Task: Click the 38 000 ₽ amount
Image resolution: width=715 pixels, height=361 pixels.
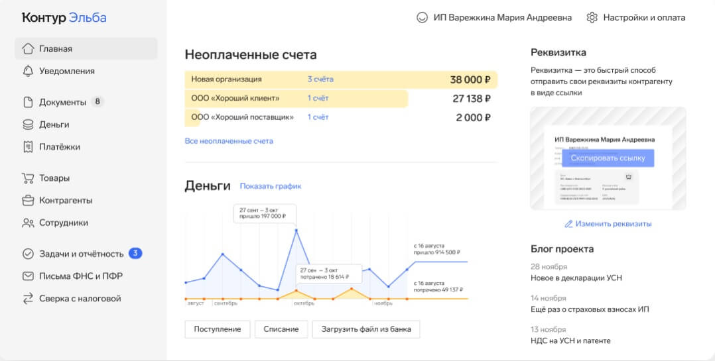Action: pos(470,79)
